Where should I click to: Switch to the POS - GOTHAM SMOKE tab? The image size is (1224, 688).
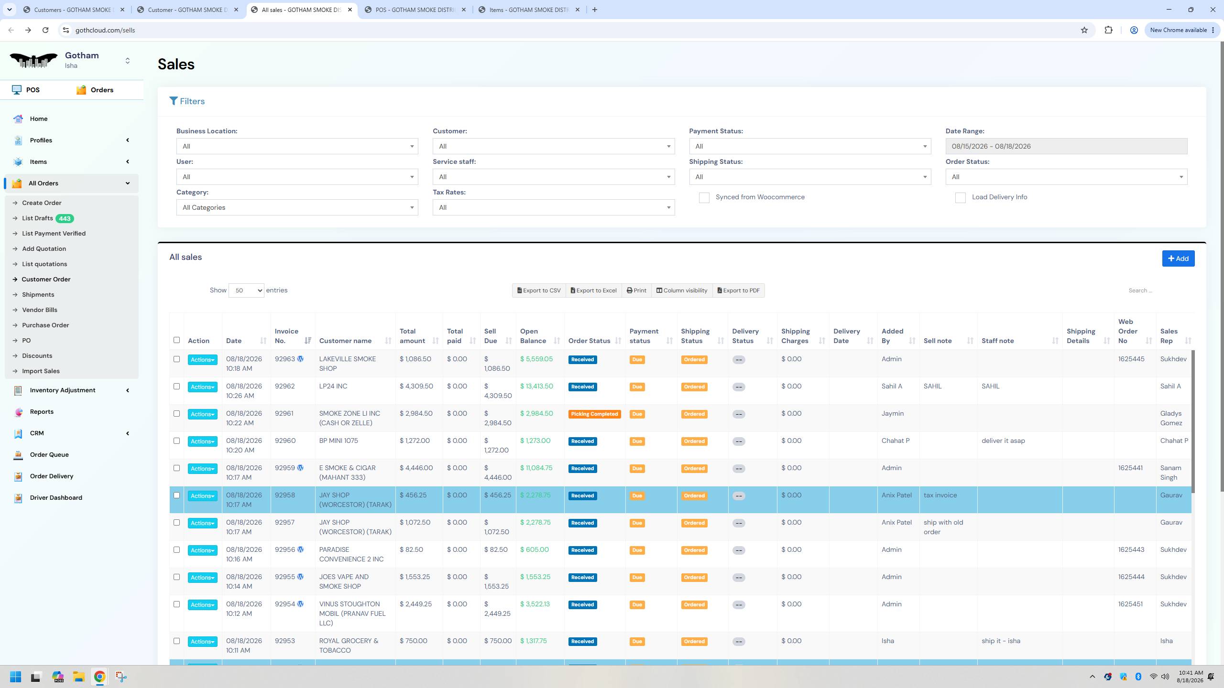click(415, 10)
